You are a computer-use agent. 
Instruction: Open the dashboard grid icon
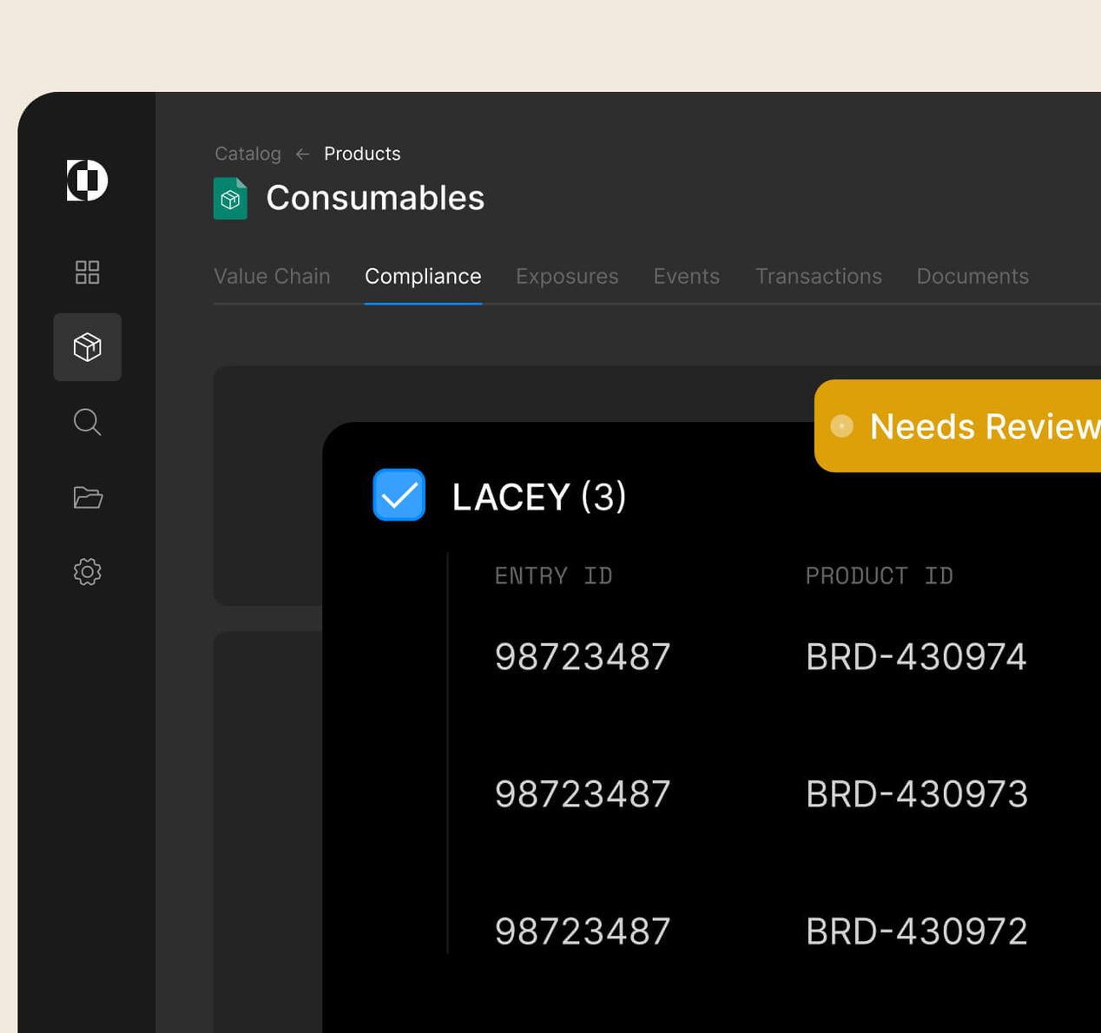(87, 273)
